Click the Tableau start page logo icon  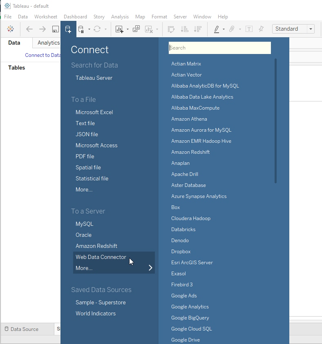pos(10,29)
